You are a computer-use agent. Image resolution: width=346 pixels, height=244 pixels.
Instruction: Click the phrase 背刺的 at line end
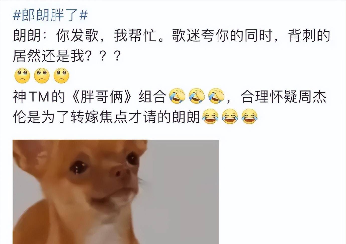pyautogui.click(x=309, y=36)
